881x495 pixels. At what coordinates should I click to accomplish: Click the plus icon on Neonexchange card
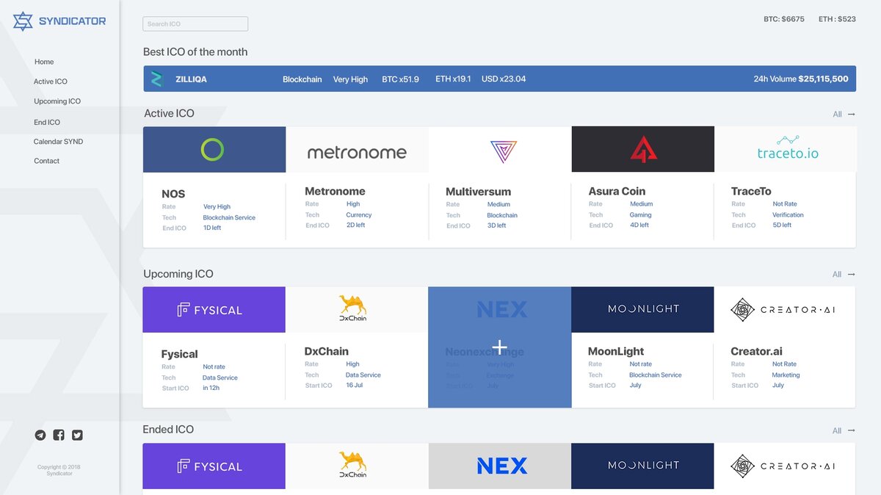point(499,347)
